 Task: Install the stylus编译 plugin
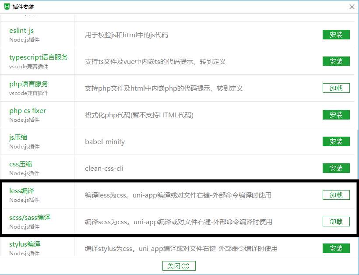point(336,248)
